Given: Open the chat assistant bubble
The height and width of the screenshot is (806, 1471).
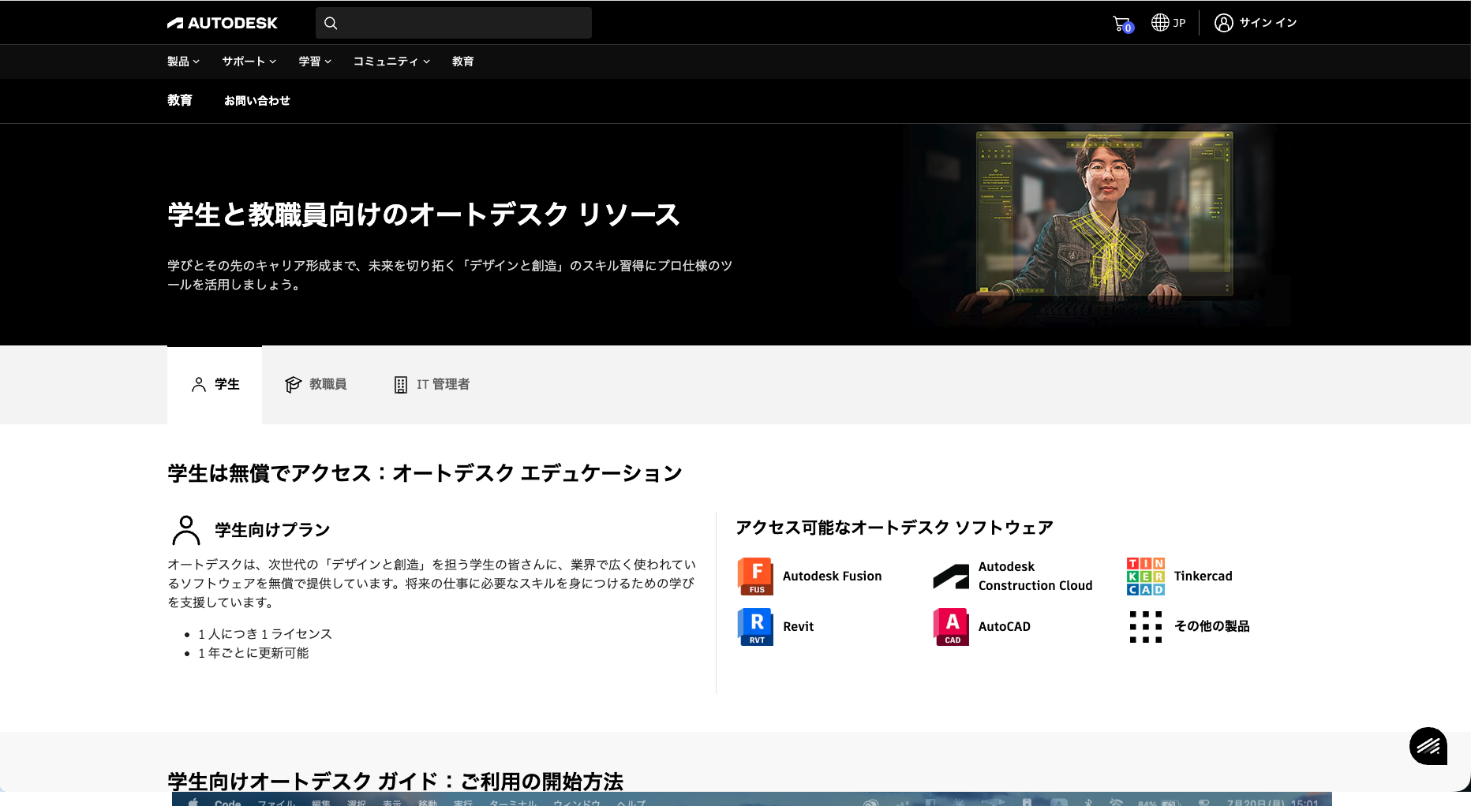Looking at the screenshot, I should pyautogui.click(x=1428, y=746).
